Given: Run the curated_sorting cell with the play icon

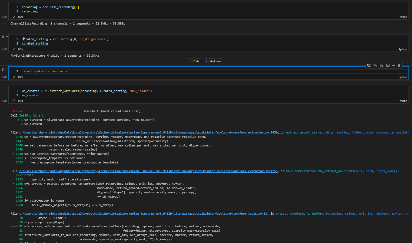Looking at the screenshot, I should click(3, 37).
